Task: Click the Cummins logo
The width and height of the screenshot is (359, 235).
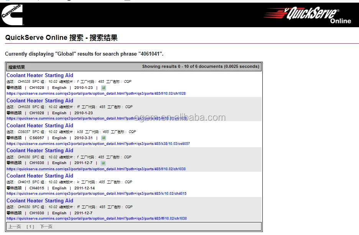Action: click(12, 15)
